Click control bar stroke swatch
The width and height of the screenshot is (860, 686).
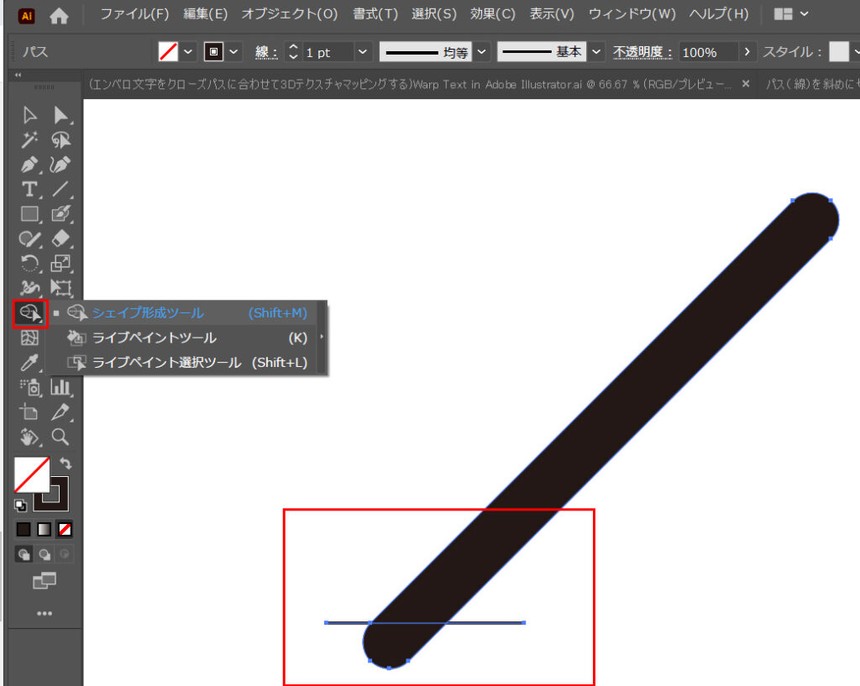(214, 52)
